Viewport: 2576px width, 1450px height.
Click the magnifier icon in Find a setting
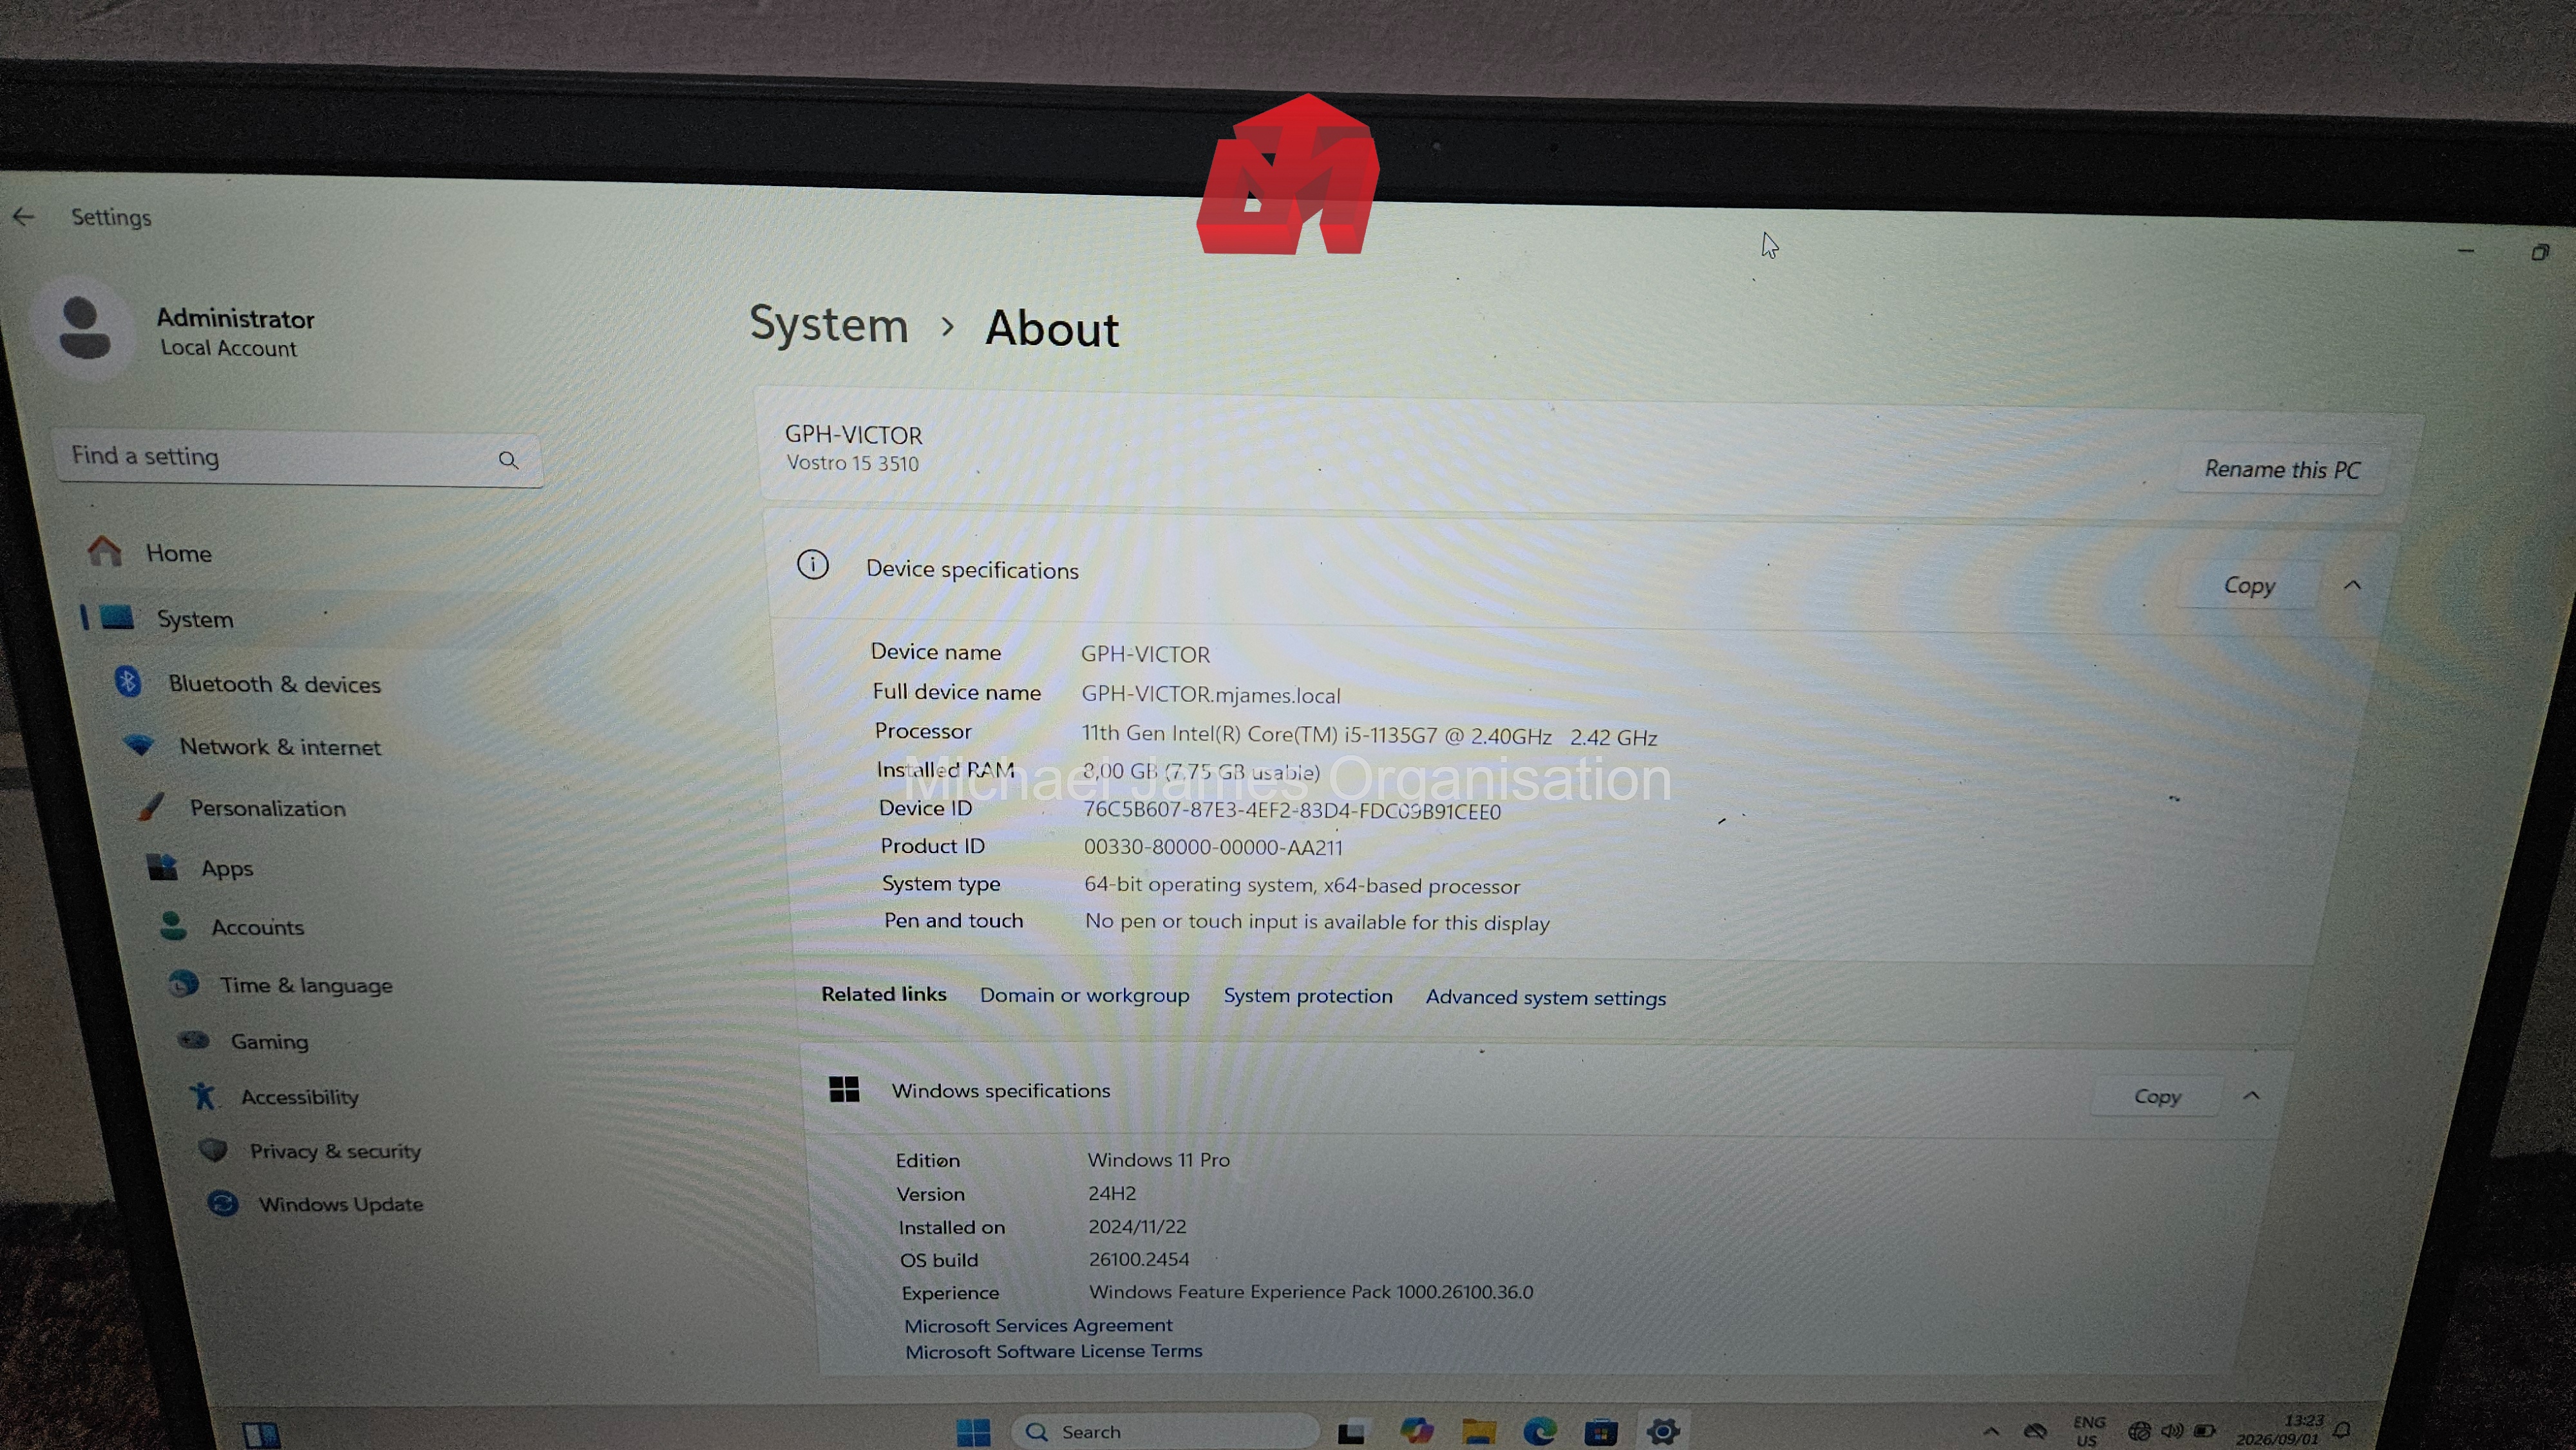coord(508,460)
